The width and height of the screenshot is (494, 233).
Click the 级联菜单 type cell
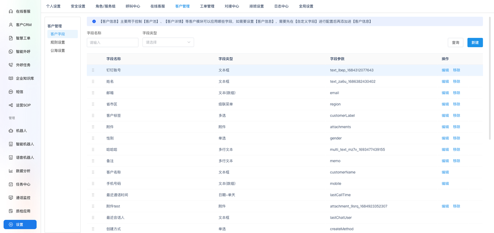(x=225, y=104)
